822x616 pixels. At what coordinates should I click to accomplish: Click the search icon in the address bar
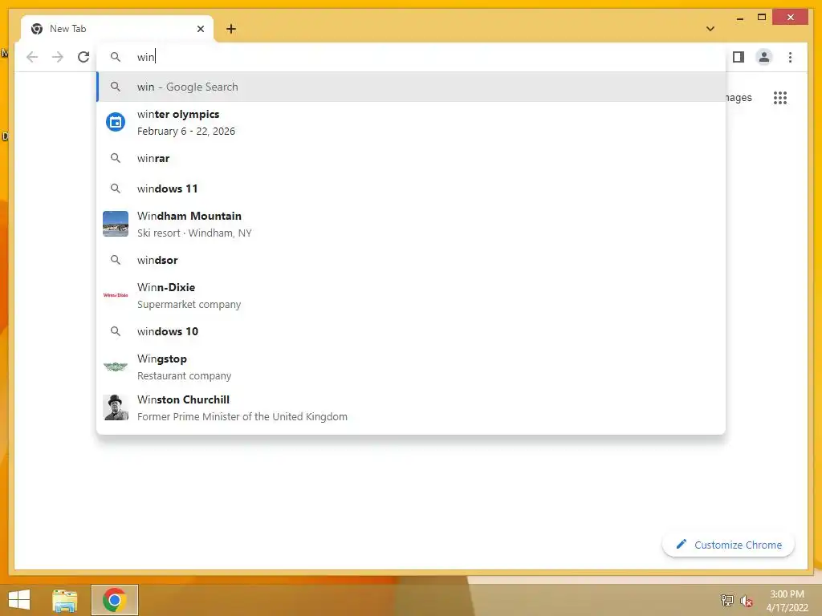[x=116, y=57]
